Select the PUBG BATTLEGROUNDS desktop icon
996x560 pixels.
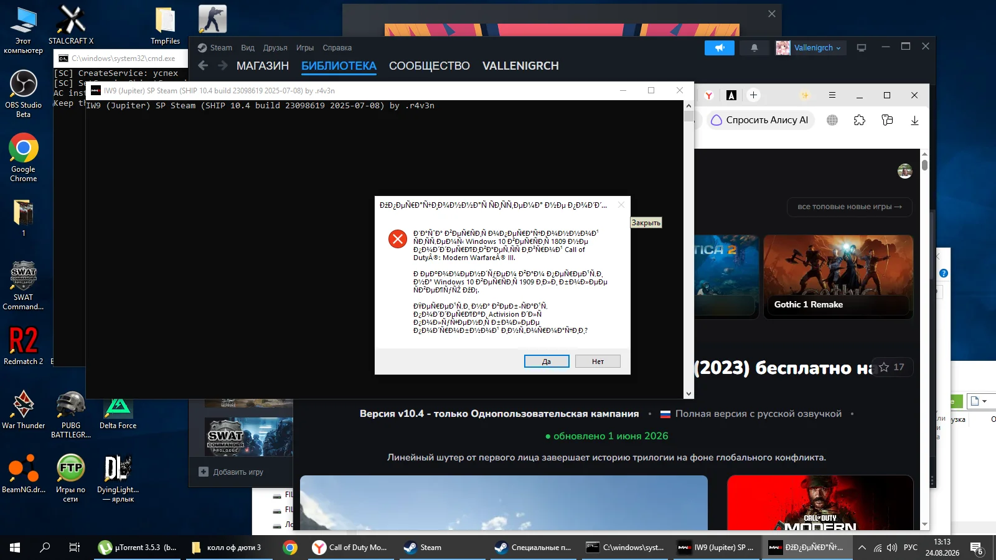(71, 414)
